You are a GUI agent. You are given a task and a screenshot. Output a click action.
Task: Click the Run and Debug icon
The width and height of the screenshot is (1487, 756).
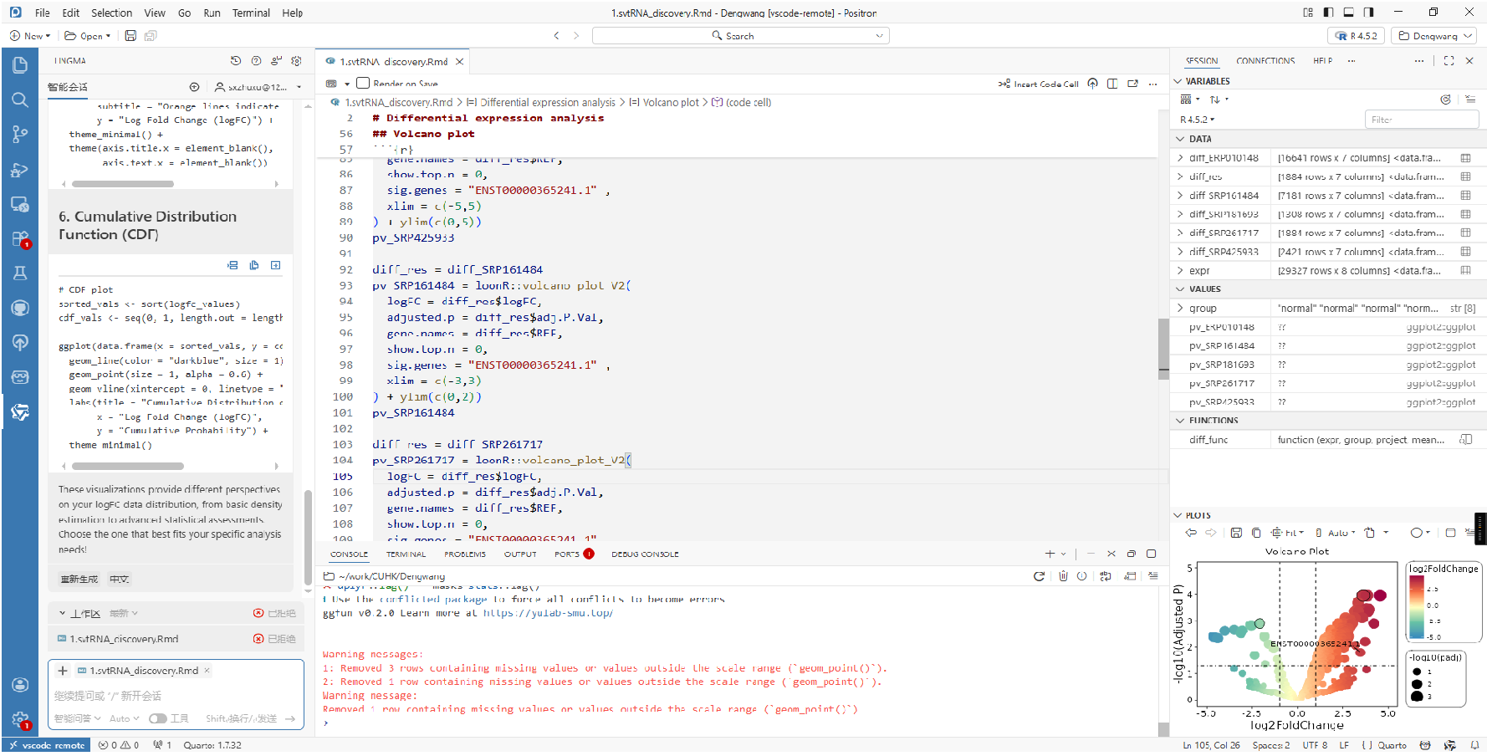click(20, 169)
